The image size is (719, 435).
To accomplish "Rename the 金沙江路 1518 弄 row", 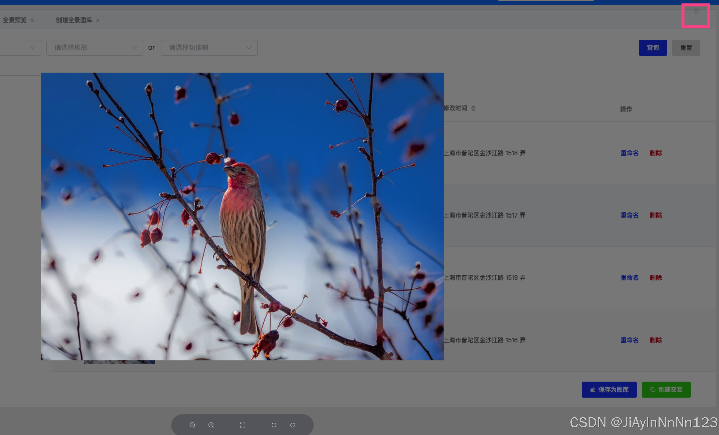I will 630,153.
